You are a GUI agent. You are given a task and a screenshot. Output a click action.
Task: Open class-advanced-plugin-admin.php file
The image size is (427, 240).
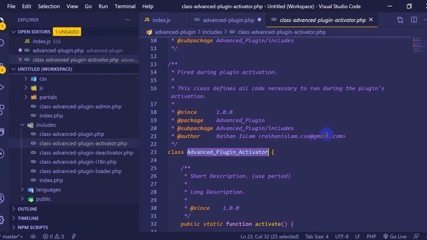tap(80, 107)
